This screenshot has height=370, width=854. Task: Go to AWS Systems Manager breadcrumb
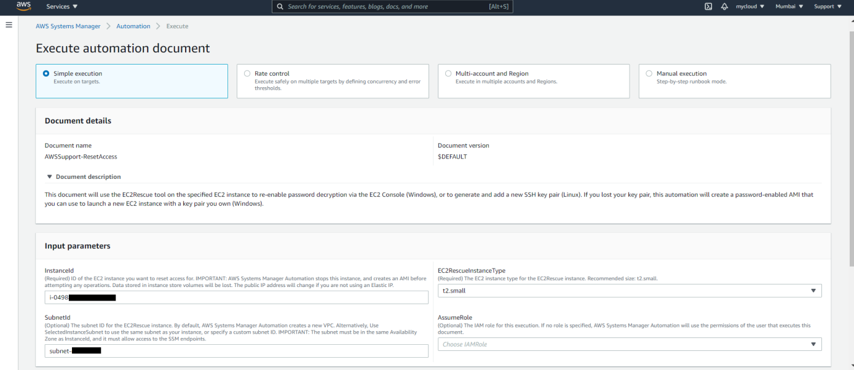point(68,26)
